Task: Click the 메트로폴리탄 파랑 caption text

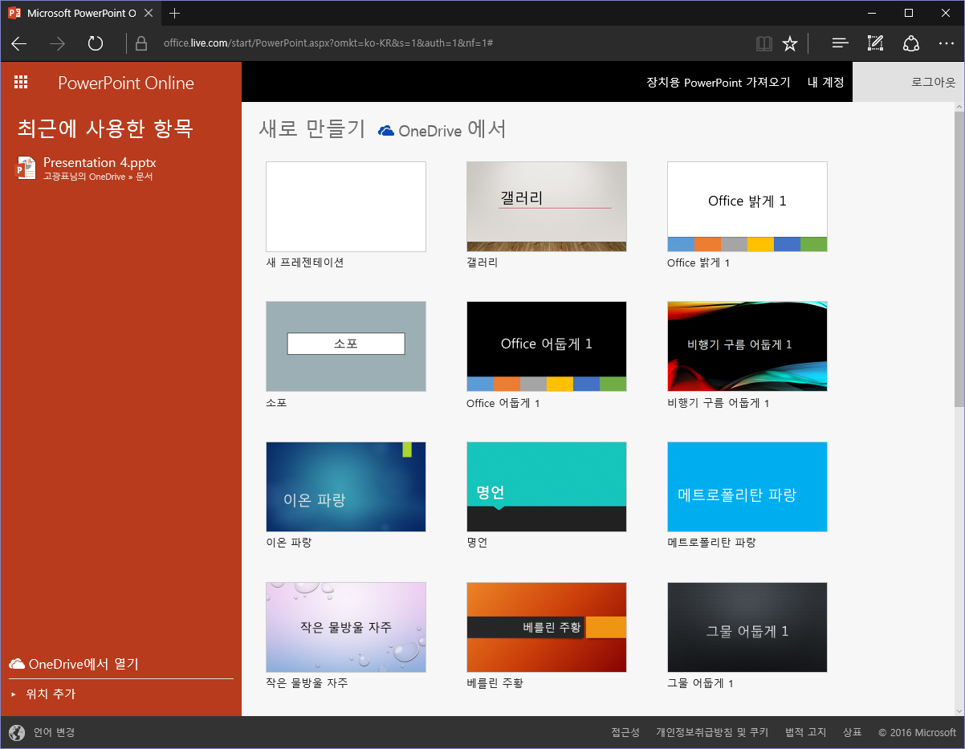Action: (711, 543)
